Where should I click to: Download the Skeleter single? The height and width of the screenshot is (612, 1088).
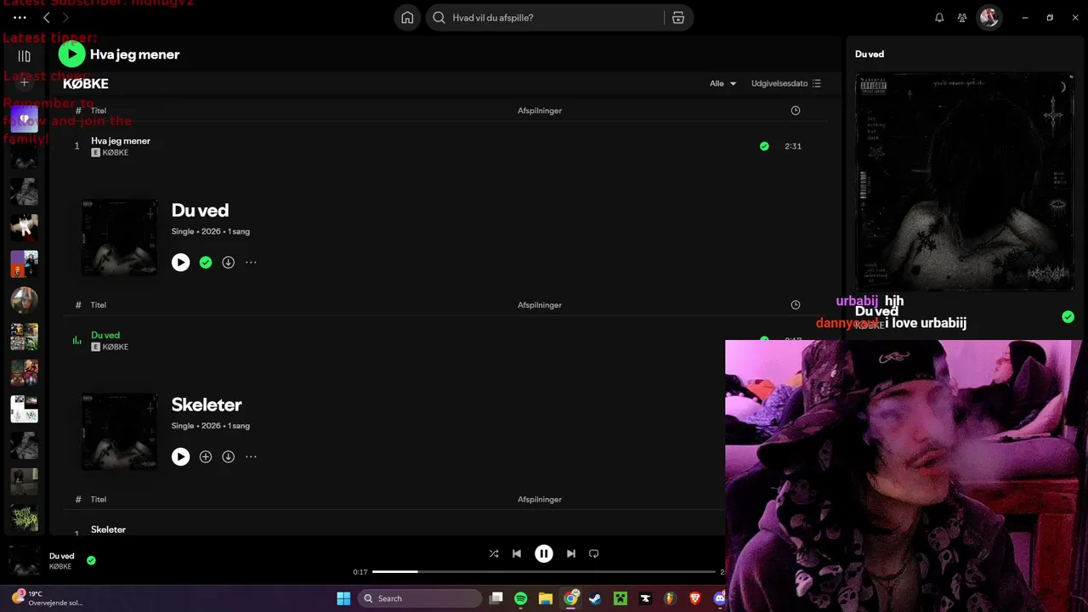(x=229, y=457)
